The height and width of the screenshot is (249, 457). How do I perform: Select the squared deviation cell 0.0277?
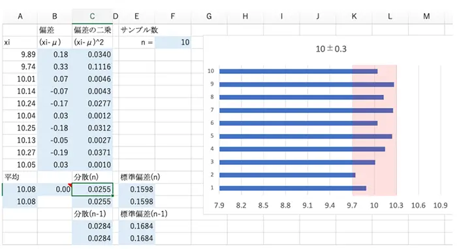92,104
